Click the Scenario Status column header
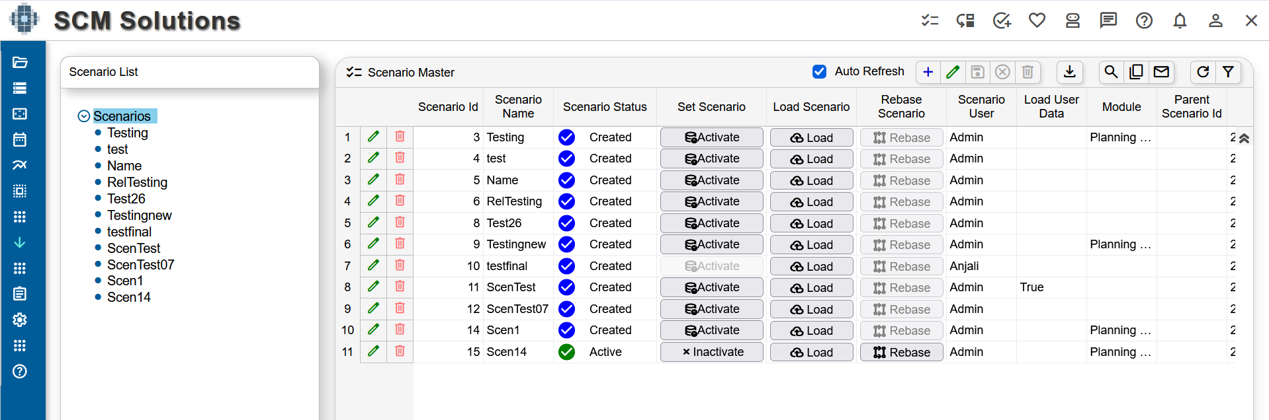 click(605, 107)
